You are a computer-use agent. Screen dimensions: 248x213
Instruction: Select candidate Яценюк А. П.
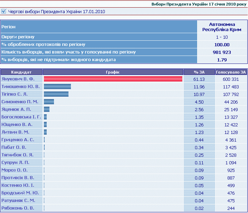point(16,109)
